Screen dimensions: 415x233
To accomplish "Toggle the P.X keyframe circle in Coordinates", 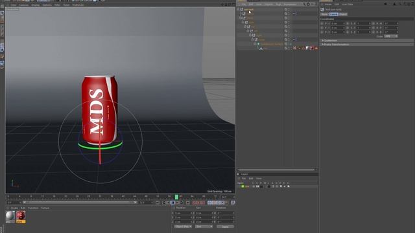I will tap(322, 23).
